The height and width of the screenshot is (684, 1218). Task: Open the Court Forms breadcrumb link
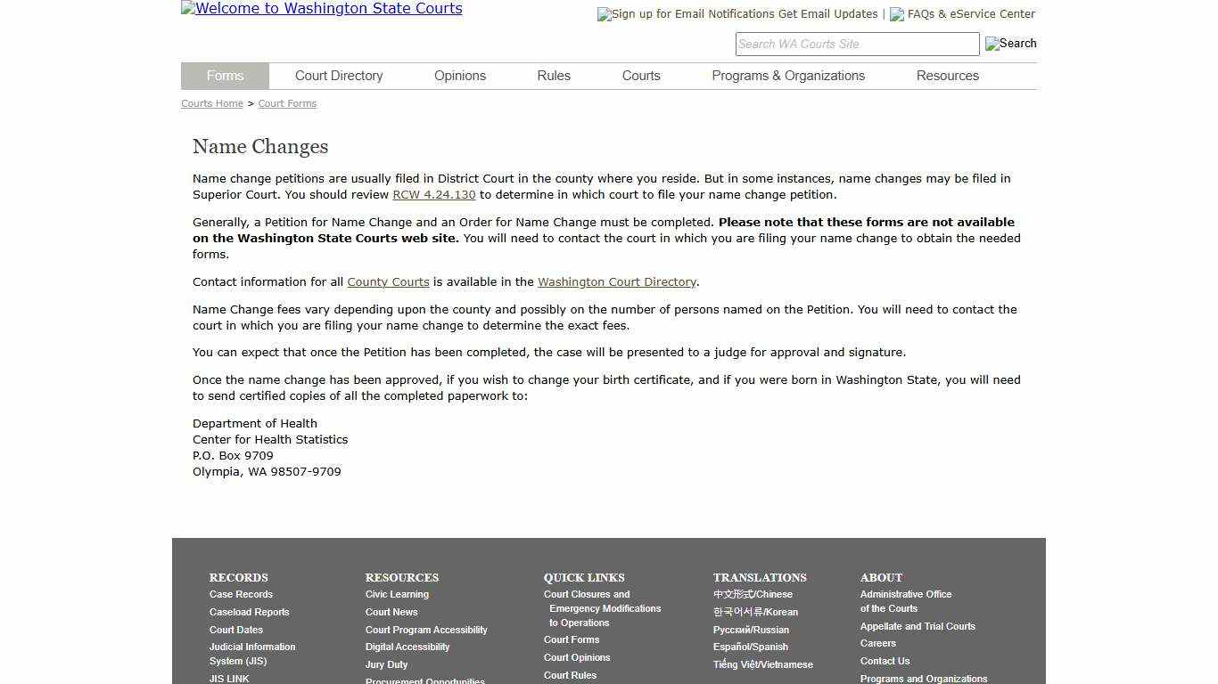[287, 103]
